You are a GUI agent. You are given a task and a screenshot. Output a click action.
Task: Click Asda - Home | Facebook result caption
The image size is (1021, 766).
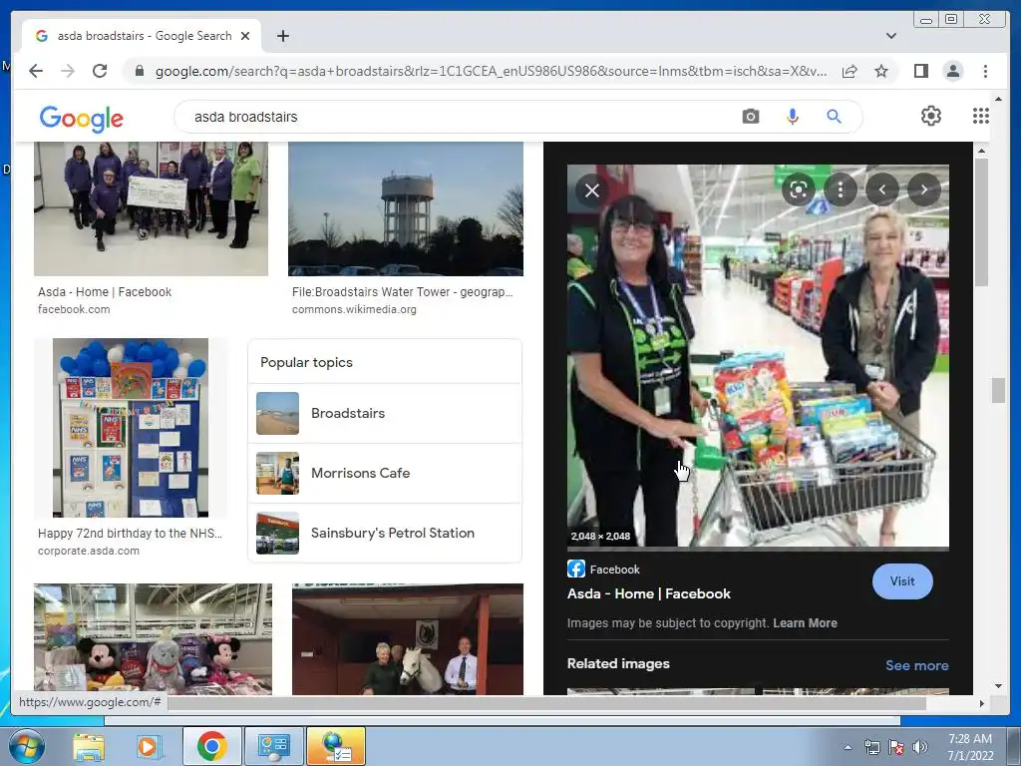click(x=105, y=292)
